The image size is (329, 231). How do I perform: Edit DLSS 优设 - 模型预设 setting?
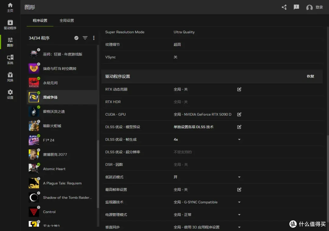click(239, 127)
